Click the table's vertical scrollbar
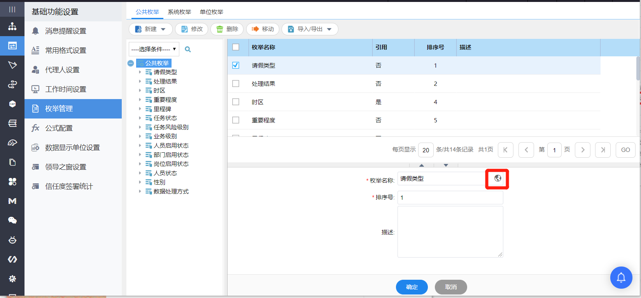The width and height of the screenshot is (641, 298). [638, 68]
